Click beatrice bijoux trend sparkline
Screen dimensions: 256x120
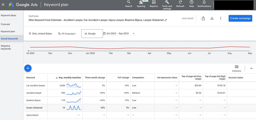click(x=74, y=100)
